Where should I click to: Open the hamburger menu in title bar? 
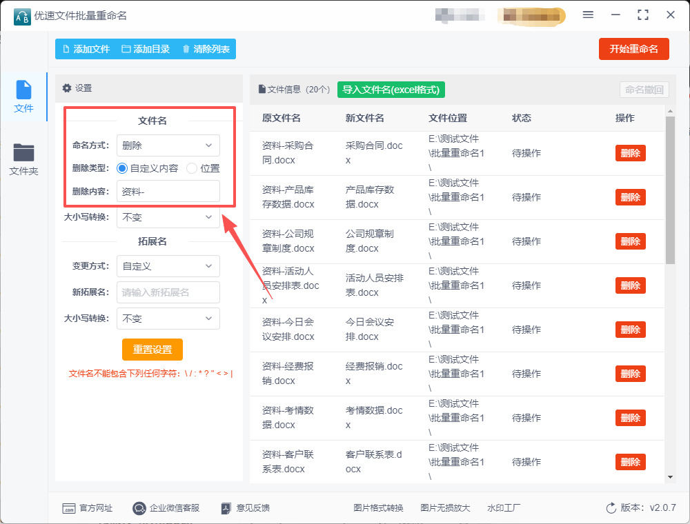point(588,14)
